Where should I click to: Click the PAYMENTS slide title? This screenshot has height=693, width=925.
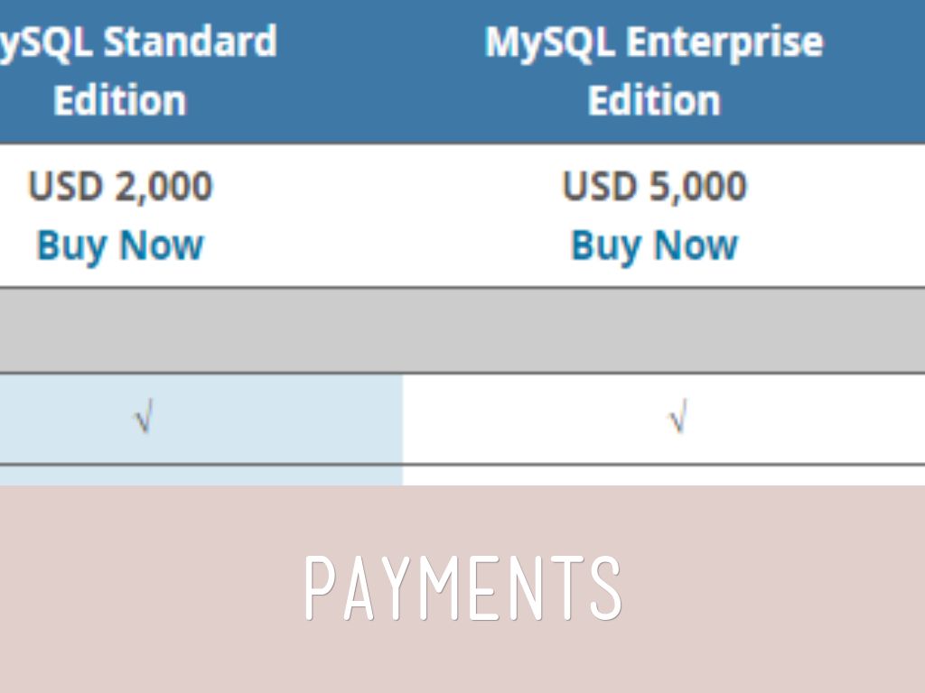pyautogui.click(x=462, y=588)
